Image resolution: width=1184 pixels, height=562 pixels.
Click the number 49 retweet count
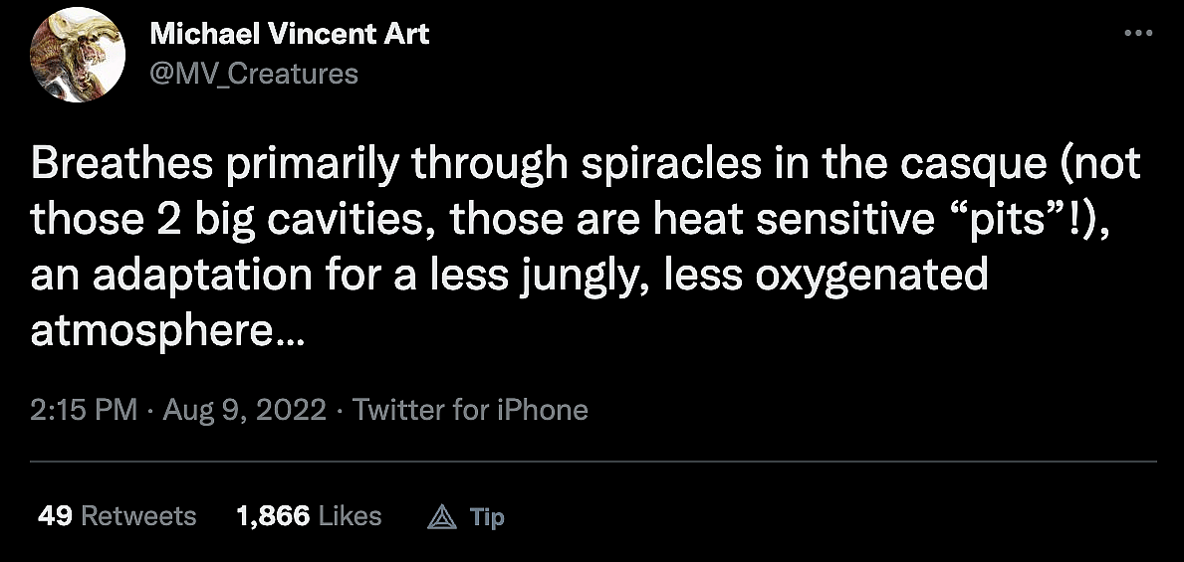pos(54,516)
